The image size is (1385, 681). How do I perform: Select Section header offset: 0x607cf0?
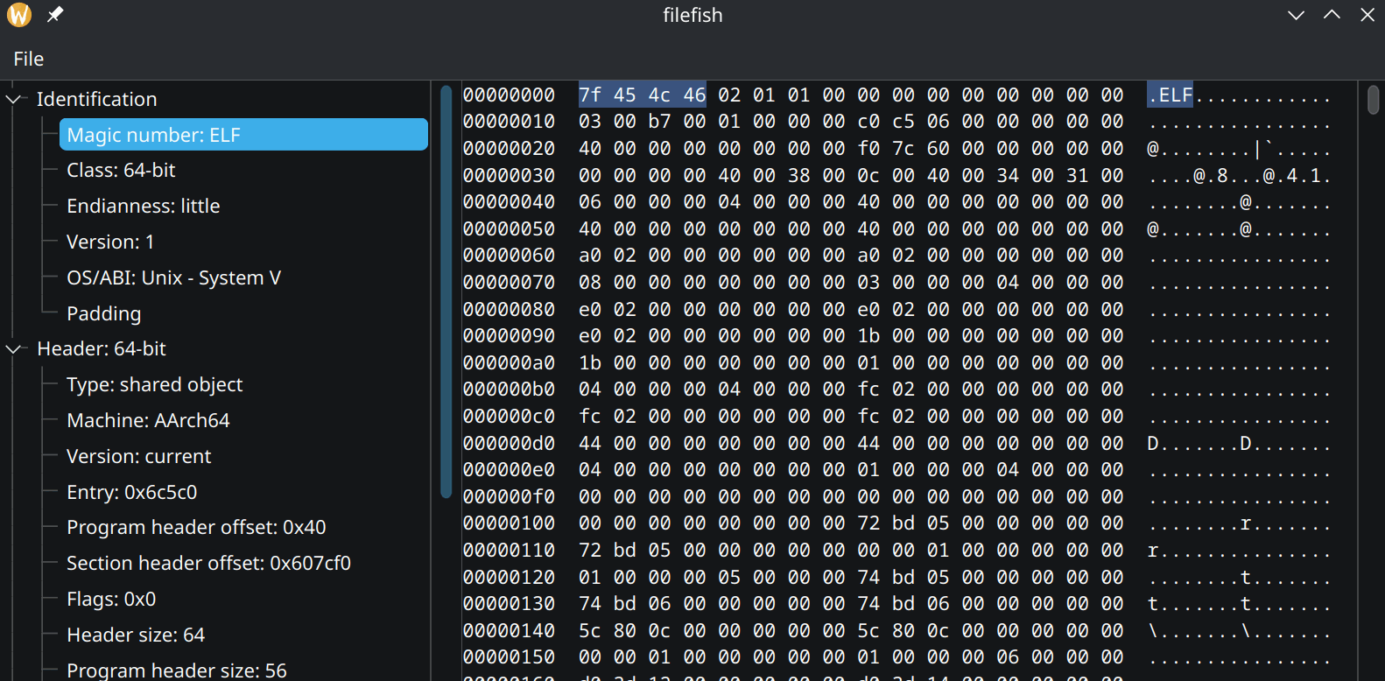[208, 563]
